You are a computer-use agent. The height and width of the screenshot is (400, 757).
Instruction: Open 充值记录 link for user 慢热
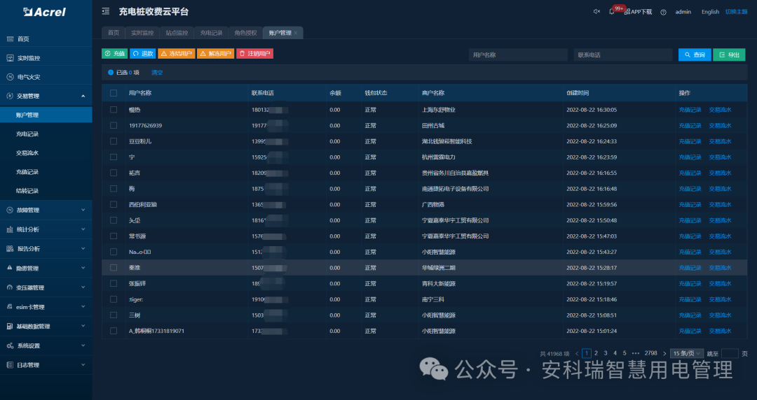(x=690, y=110)
